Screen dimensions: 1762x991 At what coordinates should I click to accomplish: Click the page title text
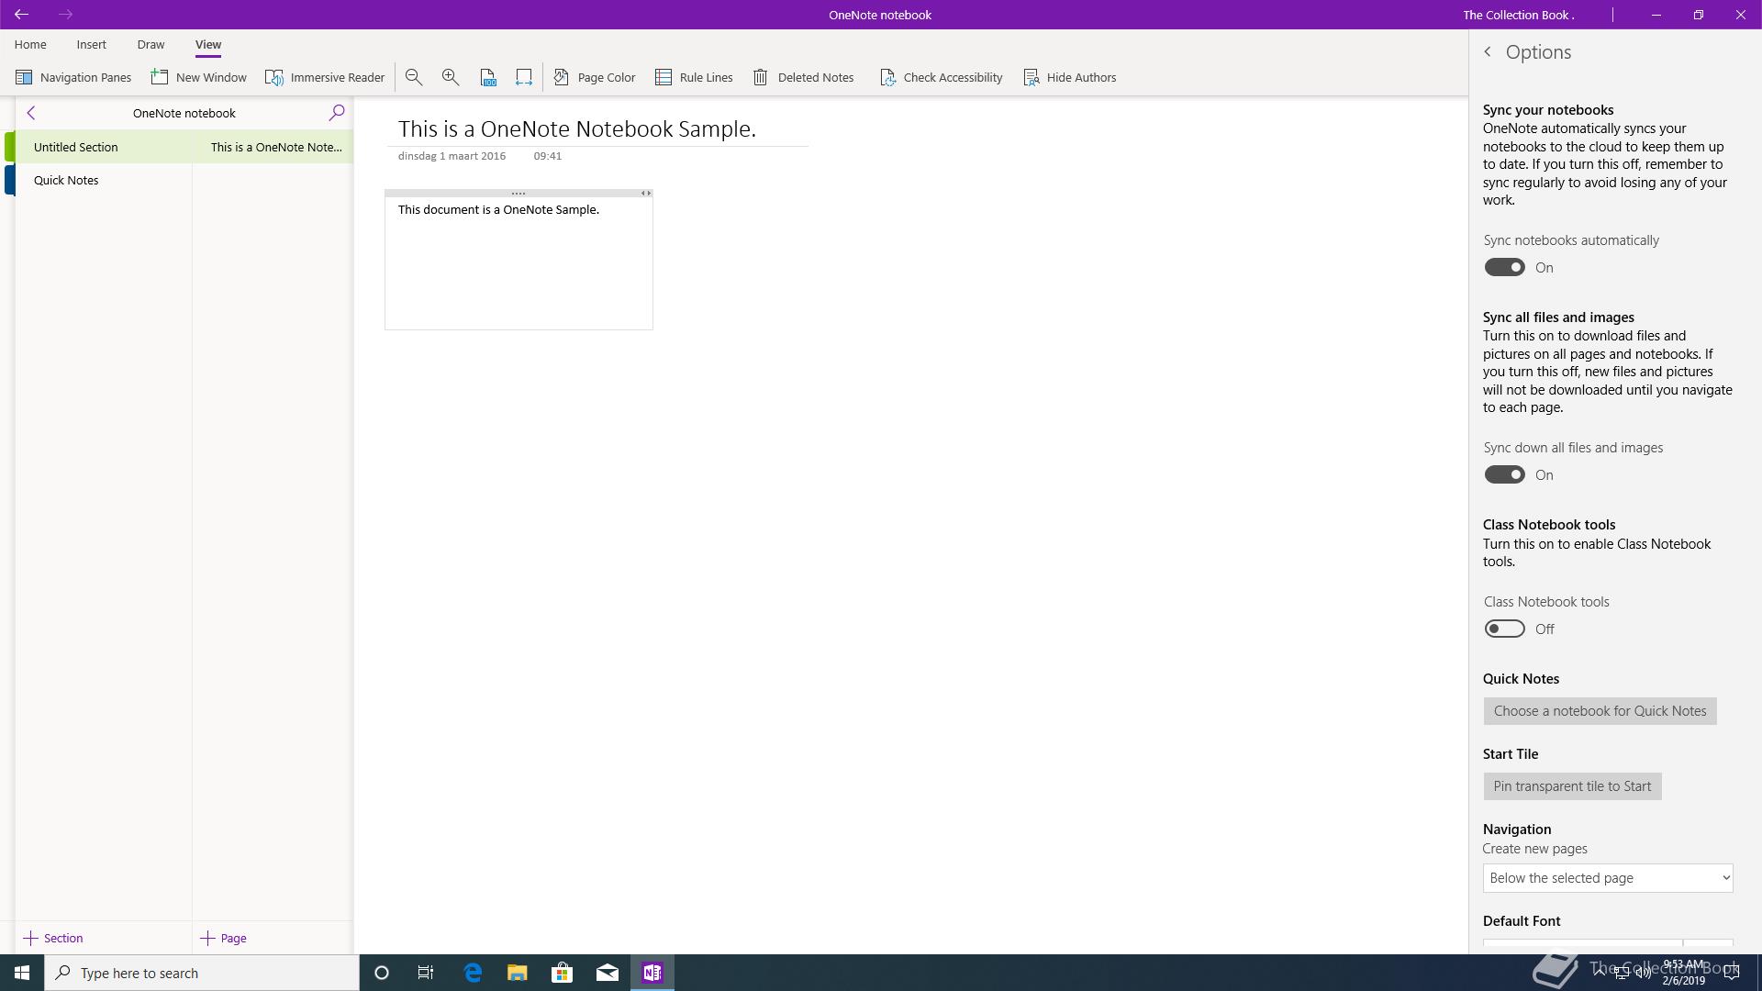pyautogui.click(x=577, y=128)
